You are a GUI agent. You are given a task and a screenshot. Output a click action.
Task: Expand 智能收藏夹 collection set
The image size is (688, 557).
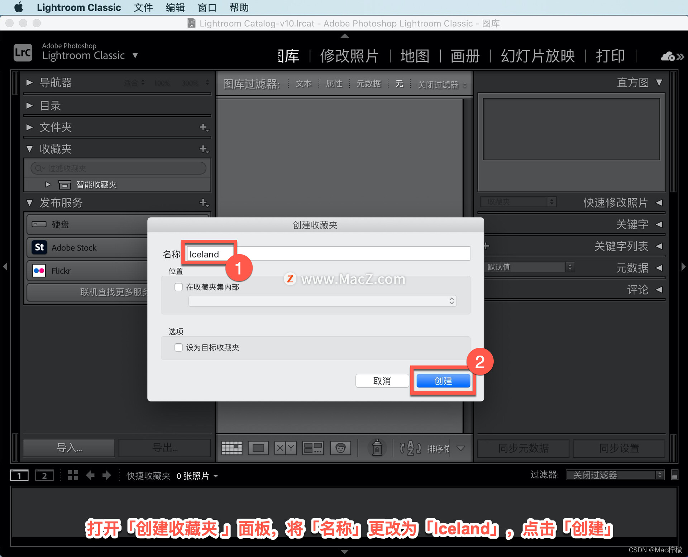(48, 185)
